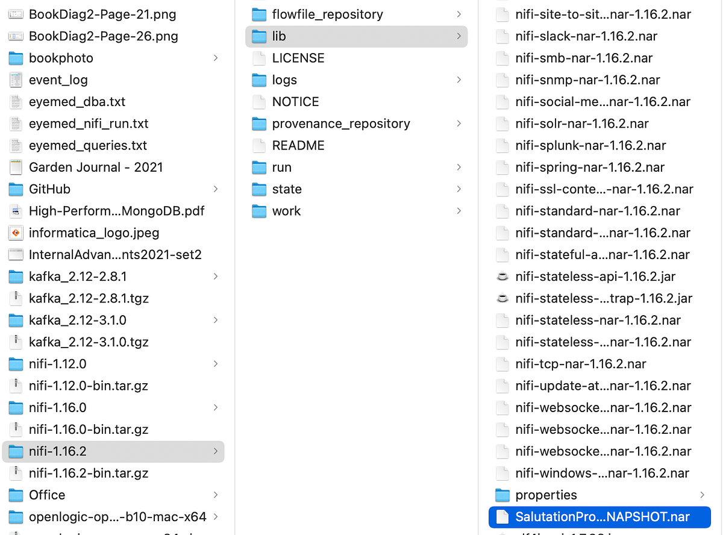Click the High-Performance MongoDB PDF icon

17,211
